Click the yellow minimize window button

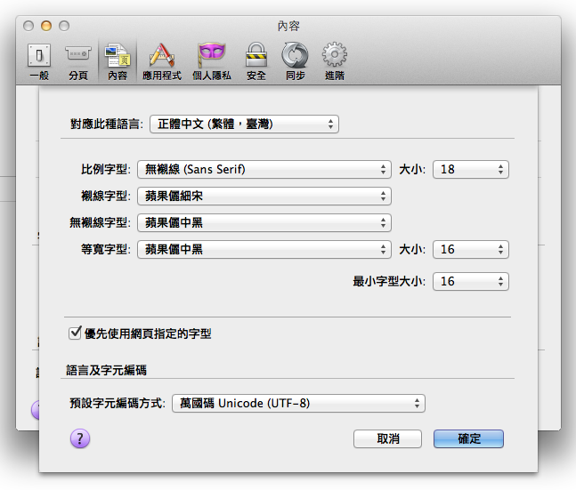click(x=46, y=26)
